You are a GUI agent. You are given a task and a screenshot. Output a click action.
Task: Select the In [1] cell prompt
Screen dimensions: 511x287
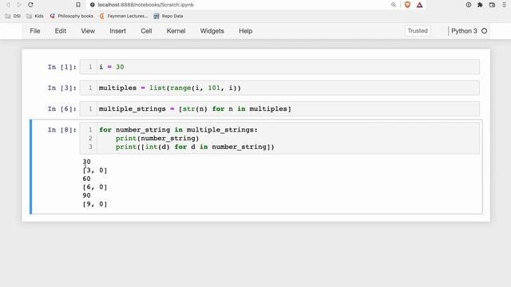click(x=62, y=67)
